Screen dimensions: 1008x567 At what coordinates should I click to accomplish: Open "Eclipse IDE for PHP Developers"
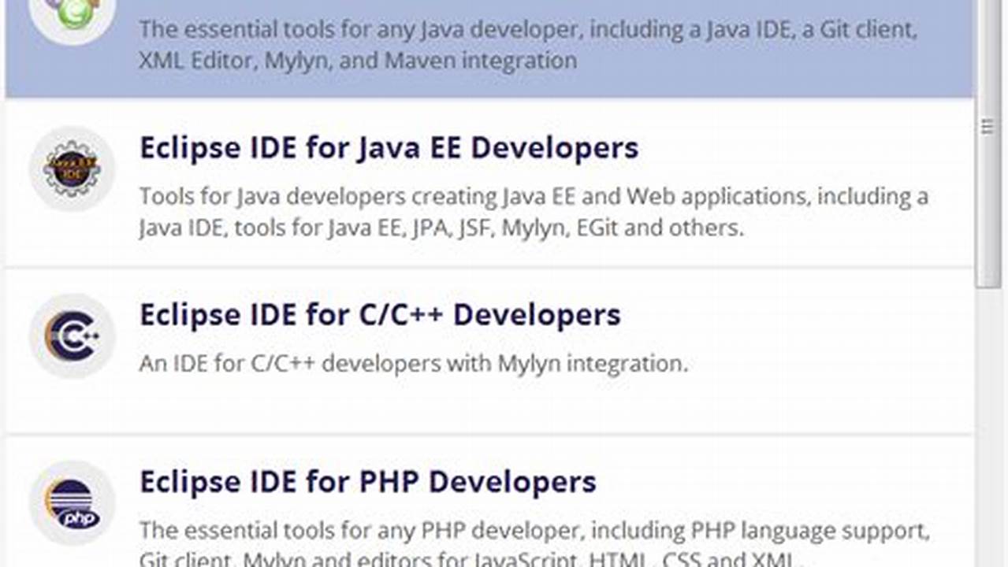point(367,481)
